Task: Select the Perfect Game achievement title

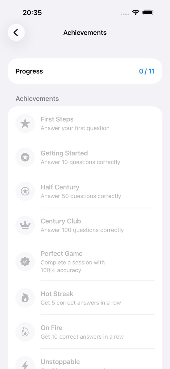Action: 62,254
